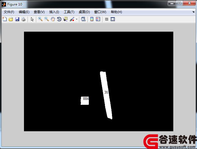The image size is (197, 149).
Task: Open the 桌面(D) menu
Action: click(x=84, y=12)
